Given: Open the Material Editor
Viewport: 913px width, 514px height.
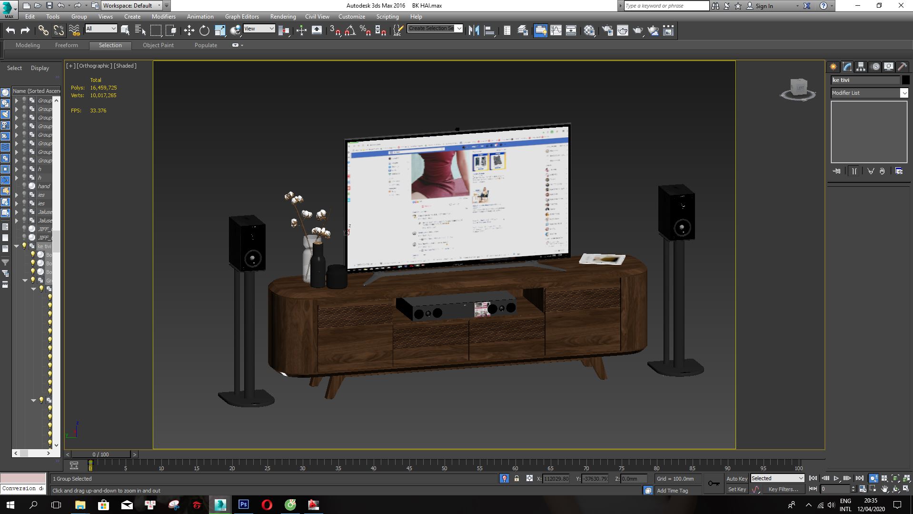Looking at the screenshot, I should (589, 30).
